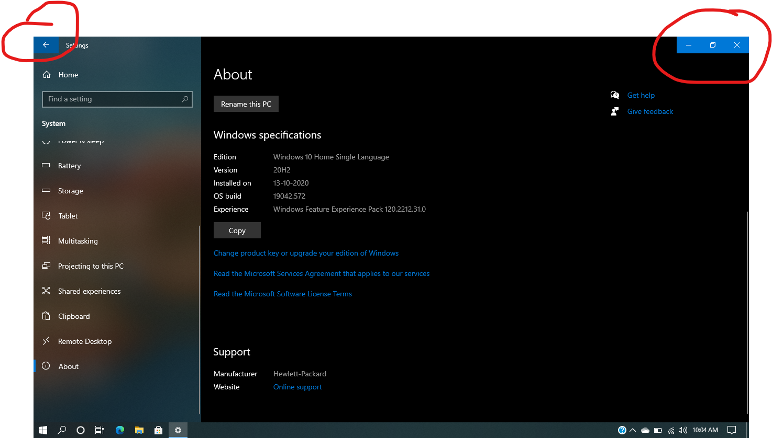772x438 pixels.
Task: Close the Settings window
Action: click(737, 45)
